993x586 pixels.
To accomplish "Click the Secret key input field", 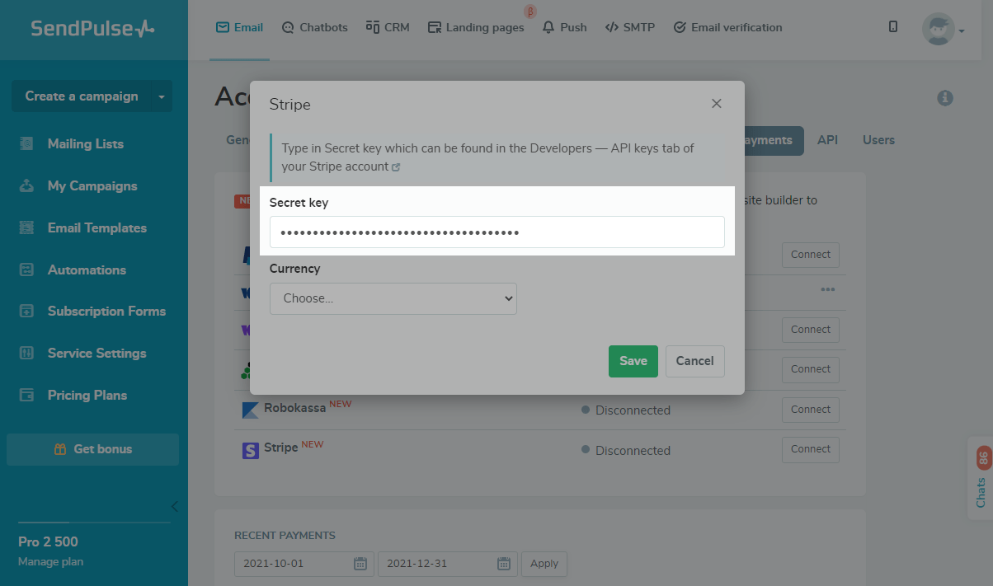I will tap(496, 232).
